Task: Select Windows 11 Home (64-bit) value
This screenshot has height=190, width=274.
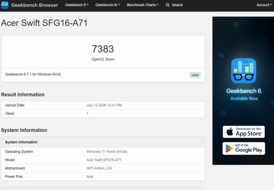Action: pyautogui.click(x=107, y=152)
